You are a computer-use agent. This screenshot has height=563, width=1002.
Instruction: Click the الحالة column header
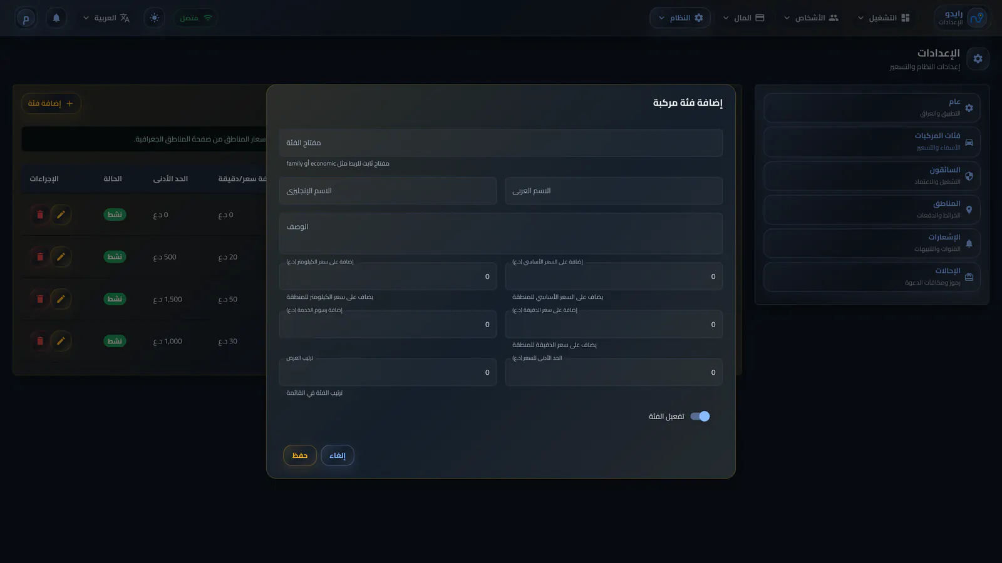click(113, 179)
